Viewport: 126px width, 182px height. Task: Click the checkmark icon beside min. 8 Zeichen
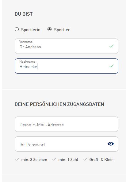coord(17,159)
